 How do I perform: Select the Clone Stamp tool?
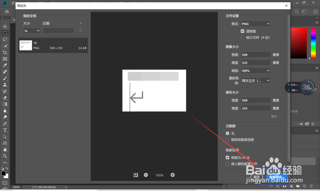click(5, 85)
